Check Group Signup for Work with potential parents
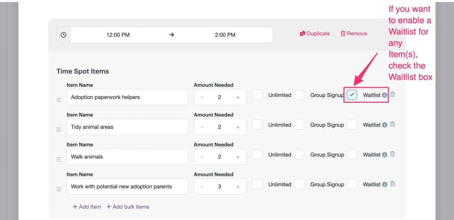This screenshot has width=454, height=220. (x=299, y=184)
